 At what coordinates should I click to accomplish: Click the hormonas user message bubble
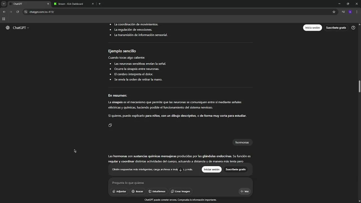tap(242, 142)
